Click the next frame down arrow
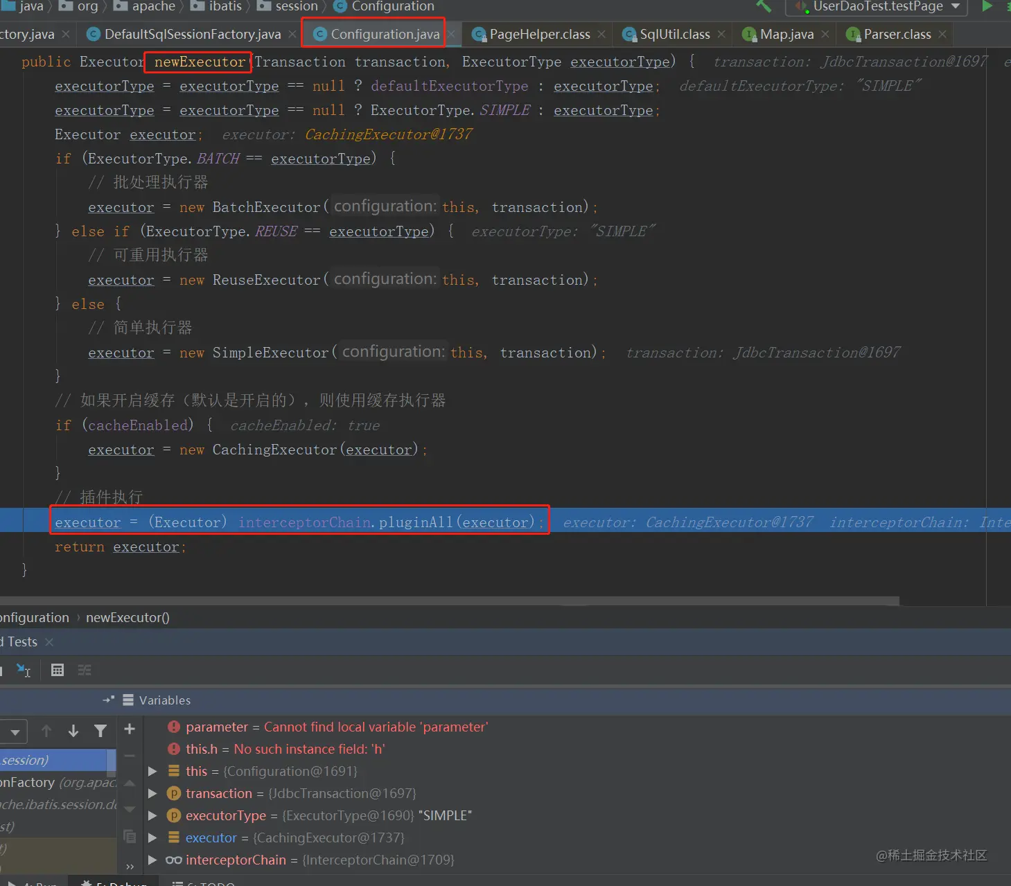1011x886 pixels. (x=73, y=731)
